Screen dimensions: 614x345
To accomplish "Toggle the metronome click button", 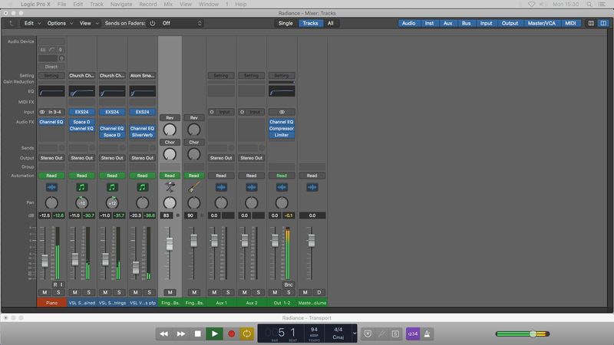I will click(427, 333).
